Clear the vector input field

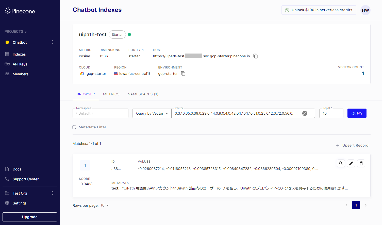(x=305, y=113)
